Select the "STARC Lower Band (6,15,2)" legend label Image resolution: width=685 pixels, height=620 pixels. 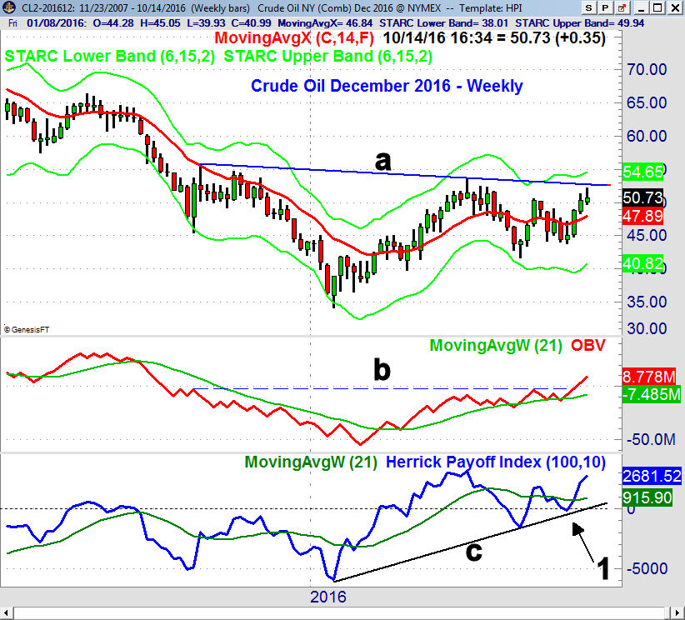(x=110, y=57)
